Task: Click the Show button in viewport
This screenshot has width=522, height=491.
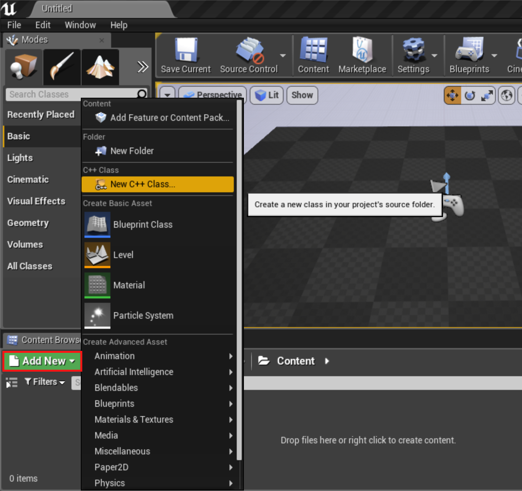Action: (x=302, y=95)
